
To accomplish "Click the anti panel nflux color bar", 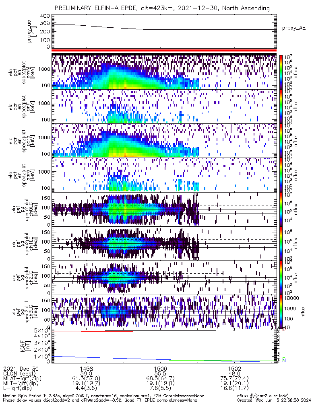I will [x=281, y=107].
